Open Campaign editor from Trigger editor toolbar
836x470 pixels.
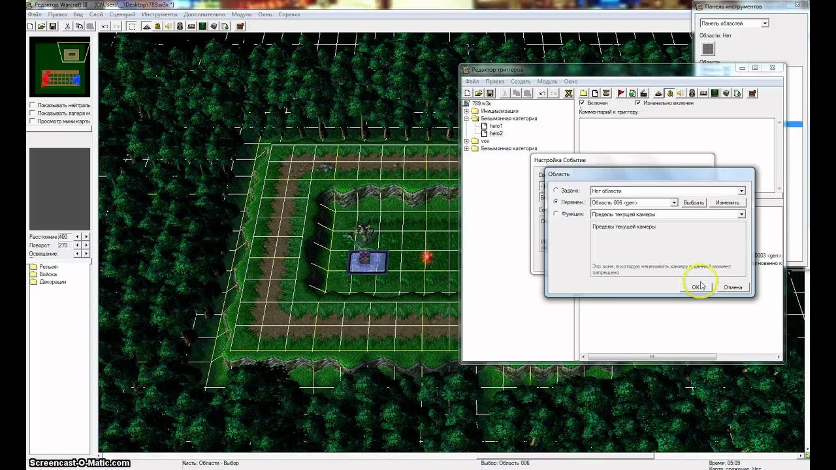click(x=703, y=93)
